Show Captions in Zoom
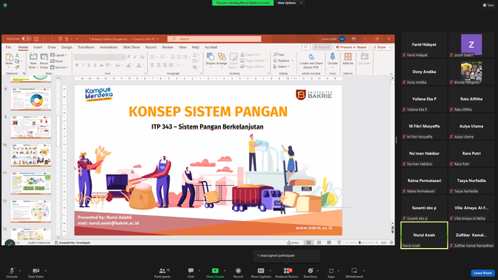498x280 pixels. point(261,272)
